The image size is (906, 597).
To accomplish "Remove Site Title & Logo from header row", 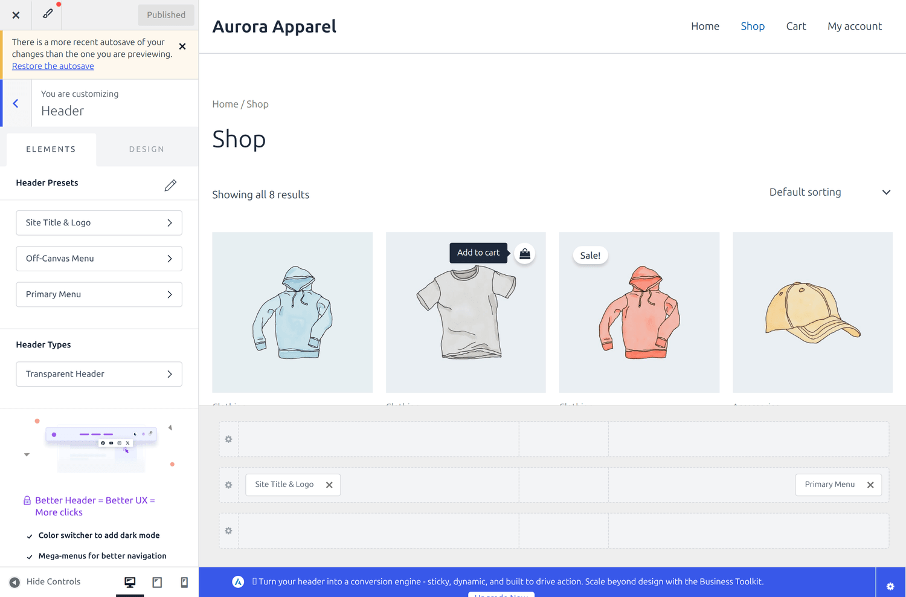I will 329,485.
